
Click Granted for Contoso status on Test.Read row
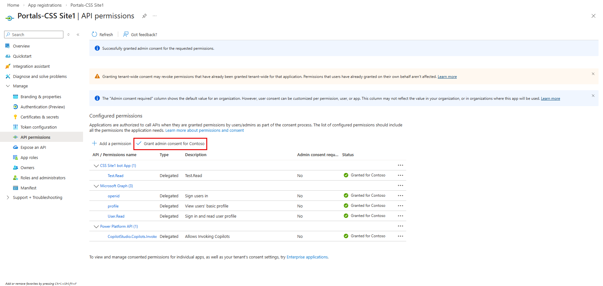[364, 175]
